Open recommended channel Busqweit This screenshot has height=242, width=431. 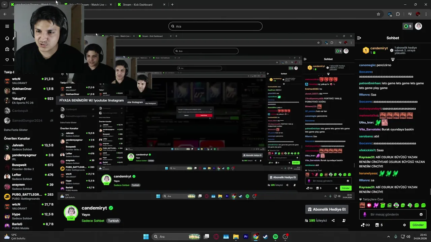pos(29,167)
